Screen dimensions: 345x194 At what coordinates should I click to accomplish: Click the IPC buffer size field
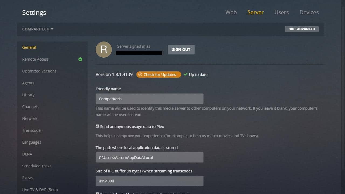tap(149, 181)
